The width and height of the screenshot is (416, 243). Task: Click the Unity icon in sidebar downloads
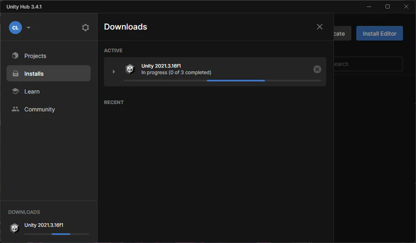pos(15,228)
